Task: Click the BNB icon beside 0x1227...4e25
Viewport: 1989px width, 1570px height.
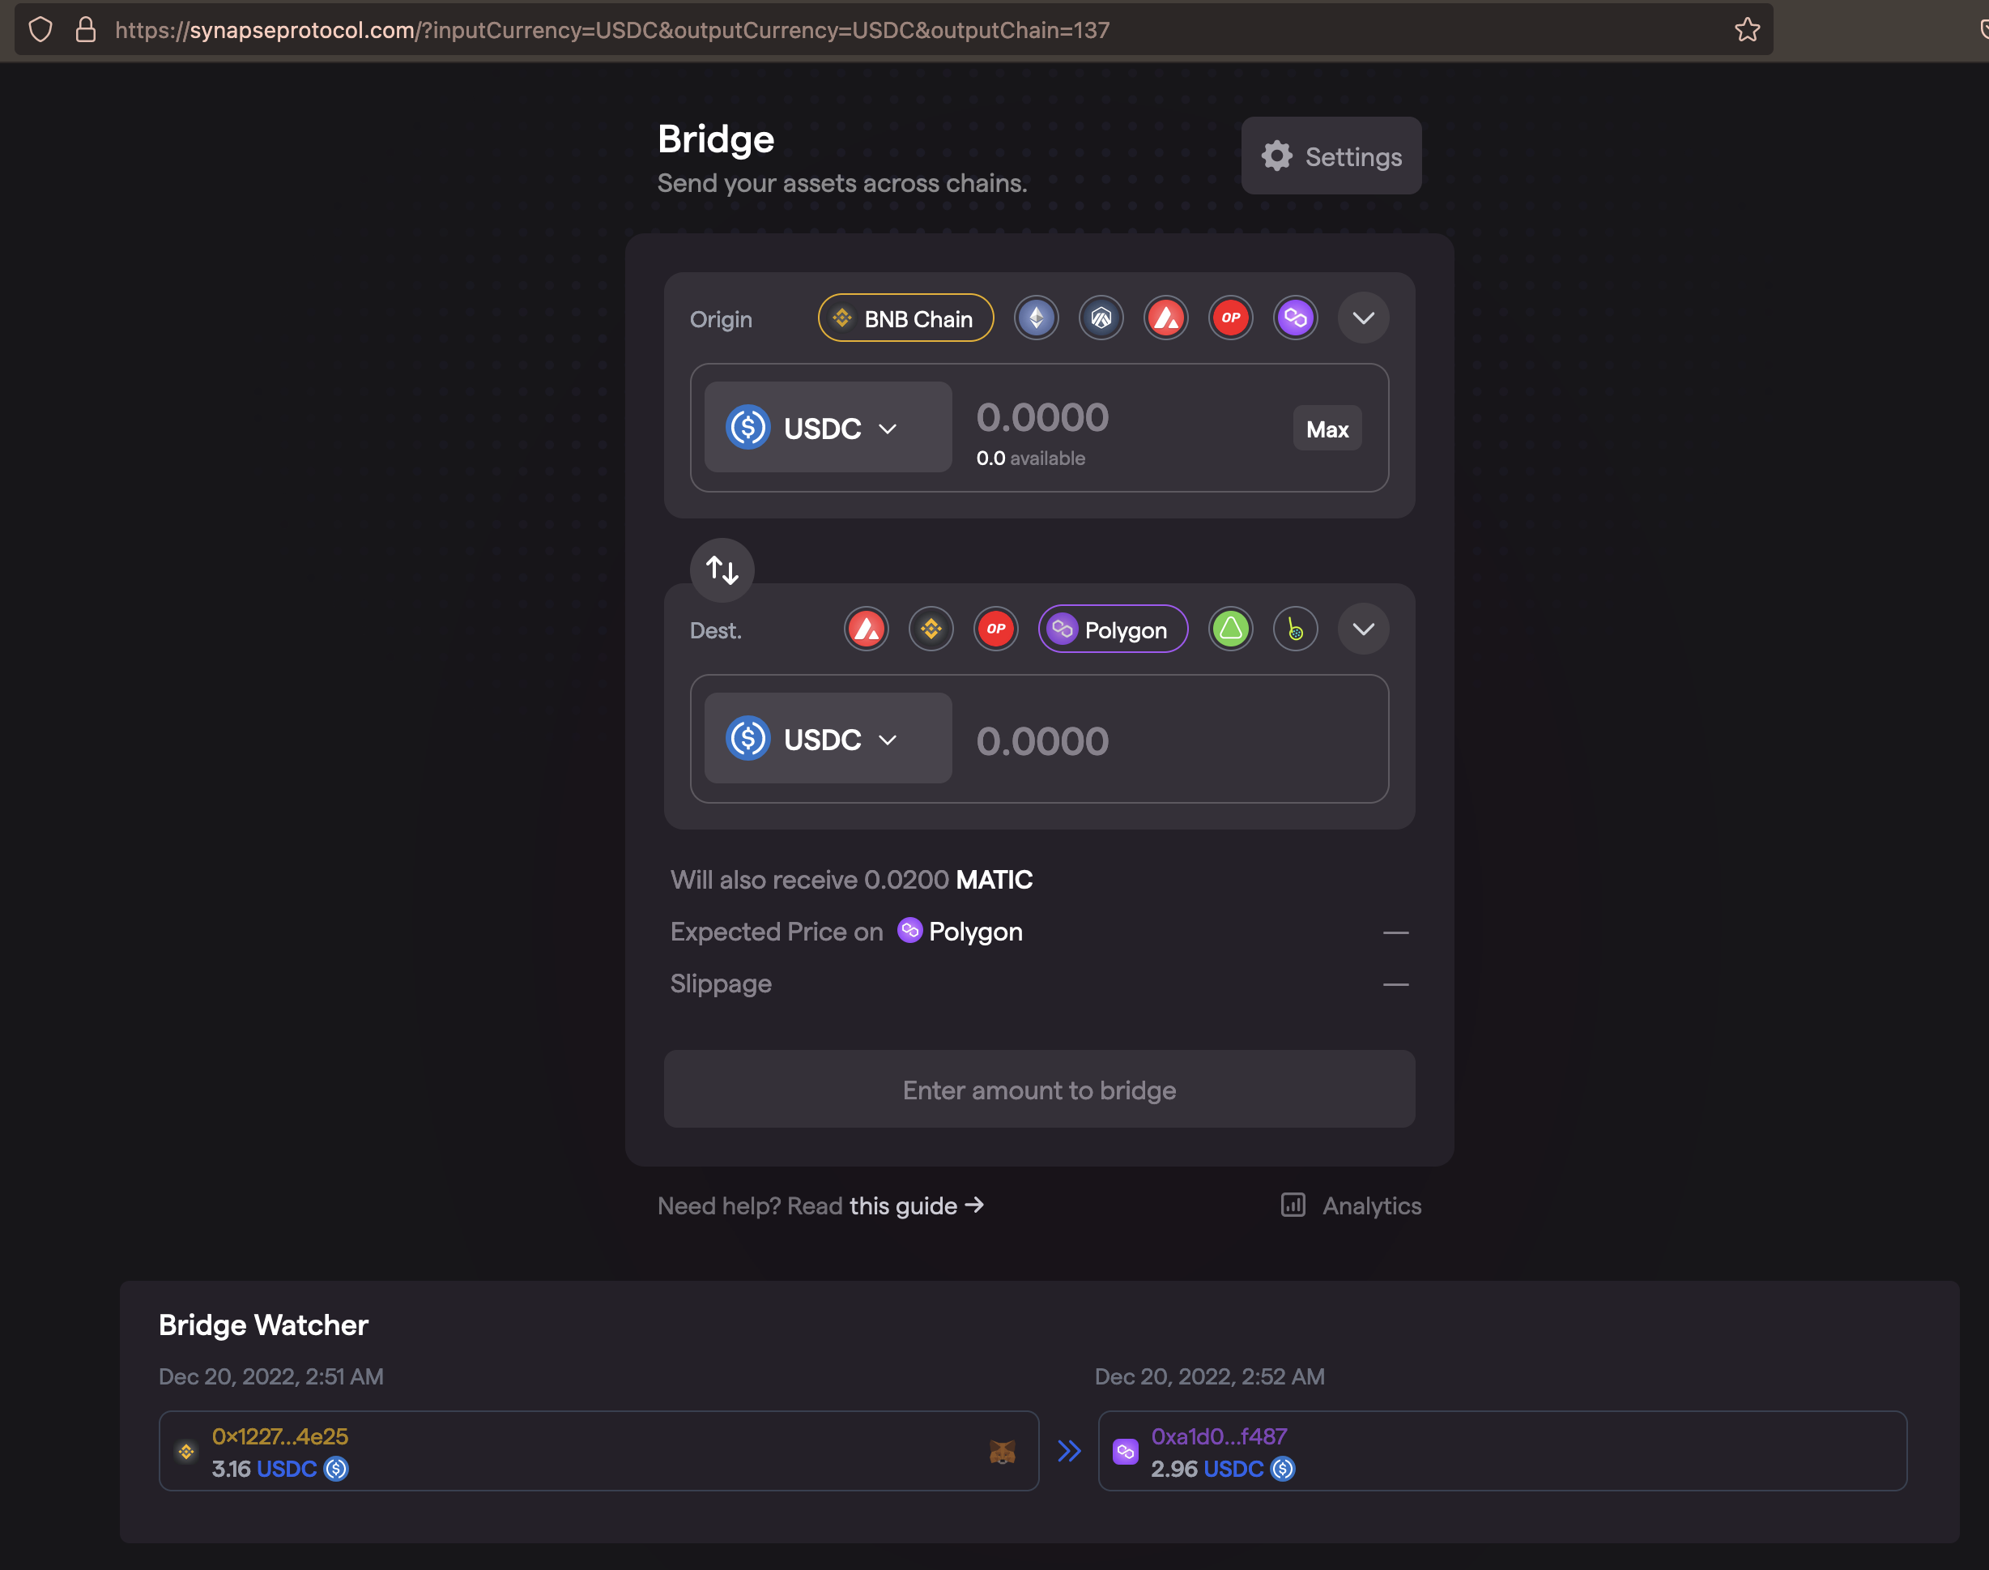Action: click(x=185, y=1452)
